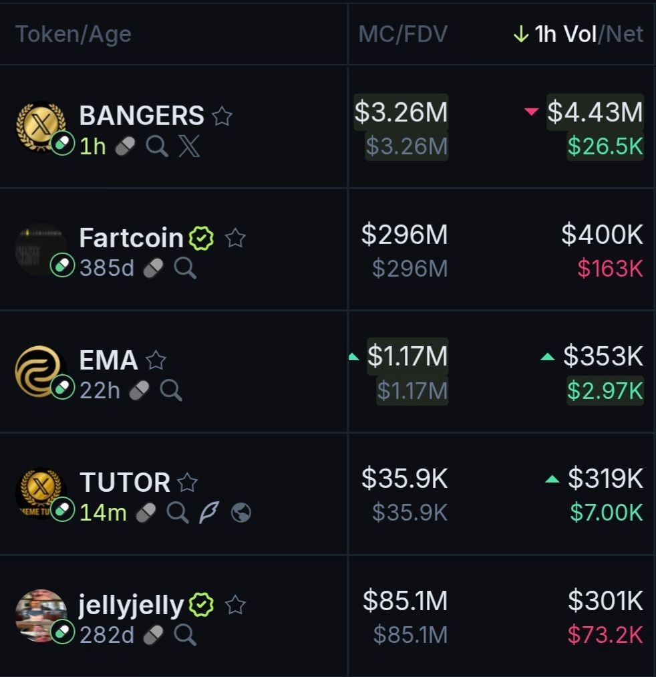Screen dimensions: 656x677
Task: Click the search magnifier icon in BANGERS row
Action: click(x=157, y=146)
